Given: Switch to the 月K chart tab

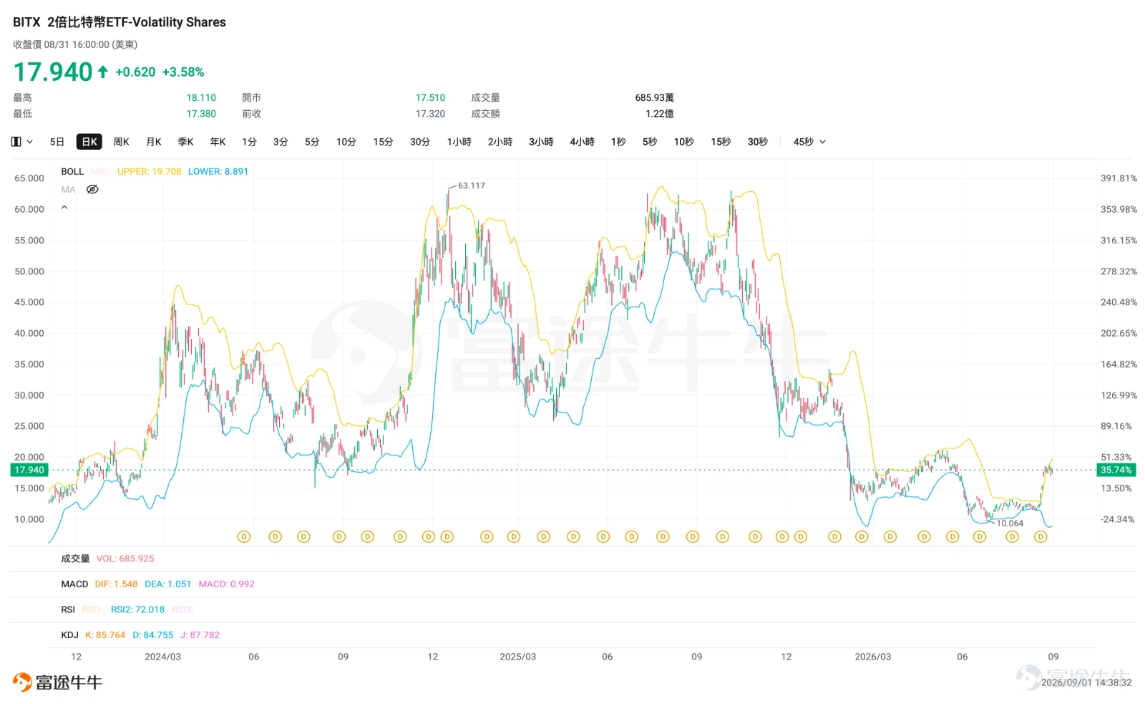Looking at the screenshot, I should click(x=154, y=142).
